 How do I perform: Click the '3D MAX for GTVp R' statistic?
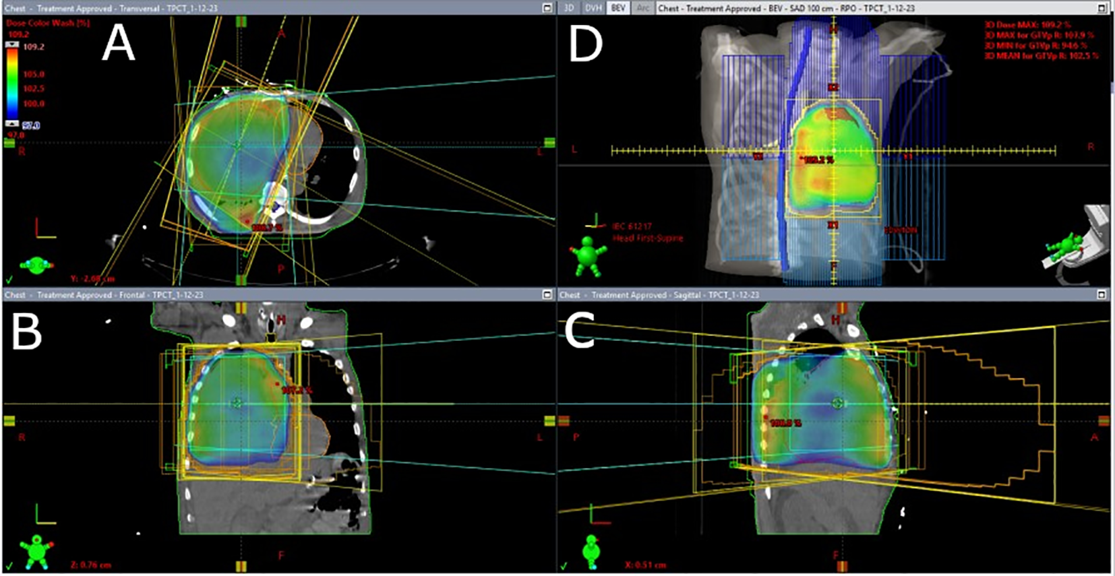[x=1038, y=35]
